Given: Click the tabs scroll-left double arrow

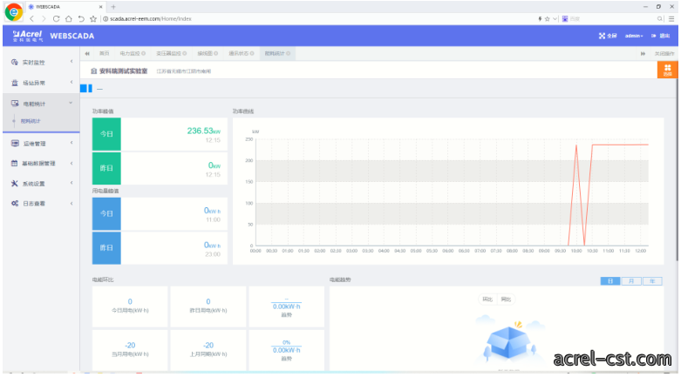Looking at the screenshot, I should tap(87, 53).
